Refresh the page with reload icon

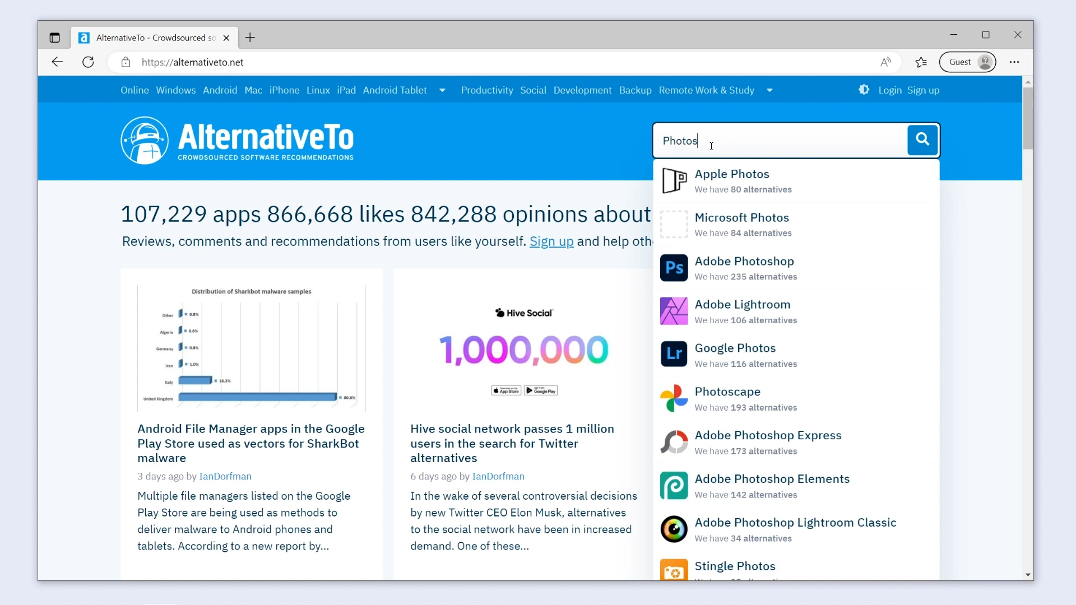pyautogui.click(x=88, y=62)
